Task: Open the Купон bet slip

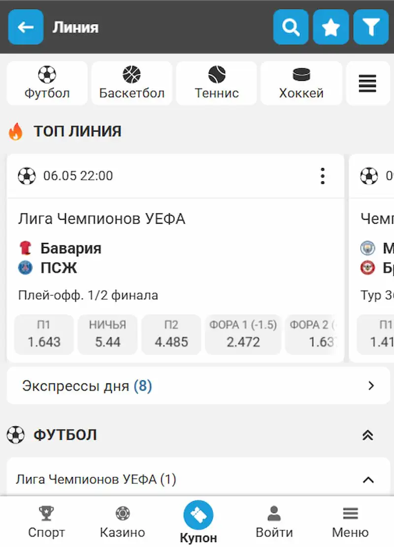Action: 198,522
